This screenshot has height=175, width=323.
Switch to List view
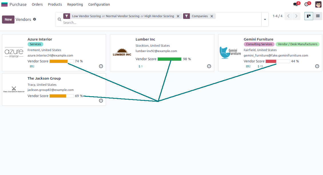click(318, 16)
